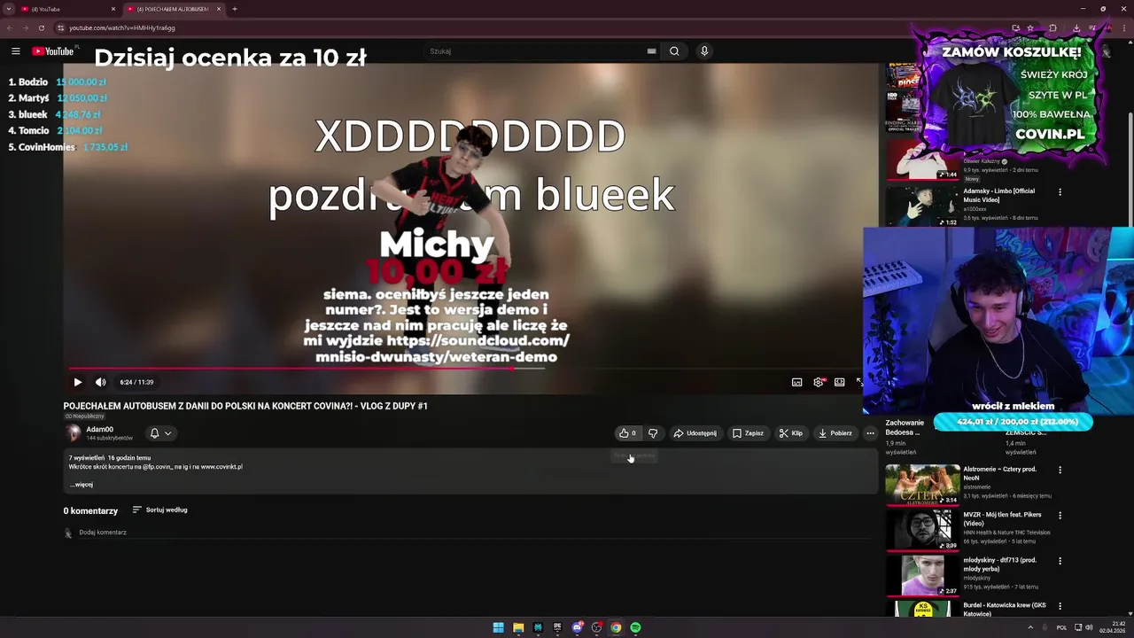Viewport: 1134px width, 638px height.
Task: Open options menu for młodyskiny - dtf713 video
Action: (1060, 561)
